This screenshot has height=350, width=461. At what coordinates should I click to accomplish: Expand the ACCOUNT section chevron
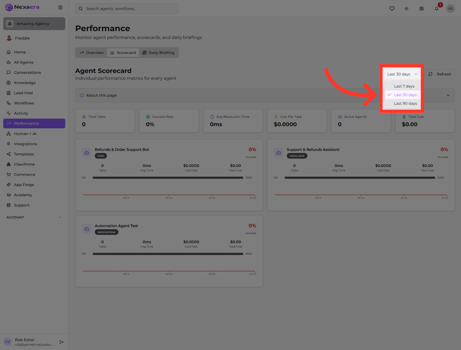pos(60,217)
